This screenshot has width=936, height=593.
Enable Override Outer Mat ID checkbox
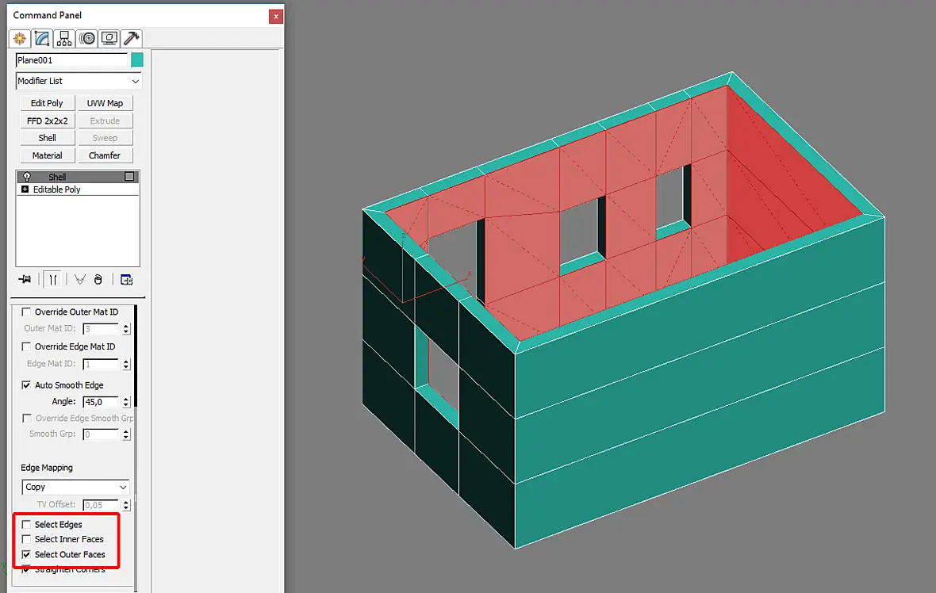click(x=26, y=312)
